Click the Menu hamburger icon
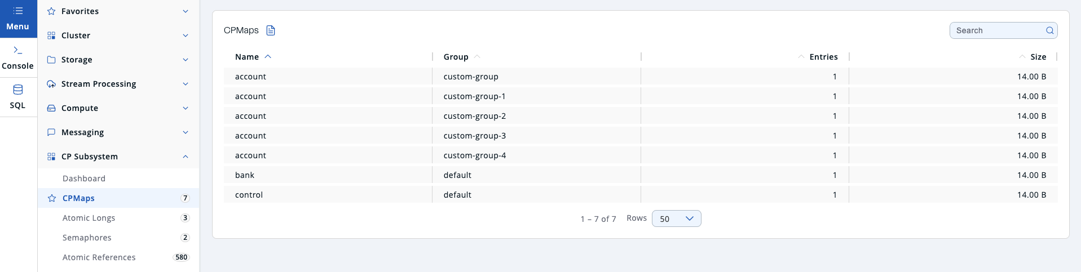Image resolution: width=1081 pixels, height=272 pixels. pyautogui.click(x=18, y=11)
